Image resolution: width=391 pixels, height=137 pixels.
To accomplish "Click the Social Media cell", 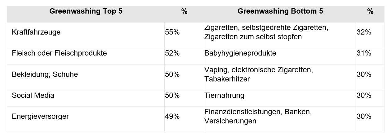I will [x=33, y=96].
